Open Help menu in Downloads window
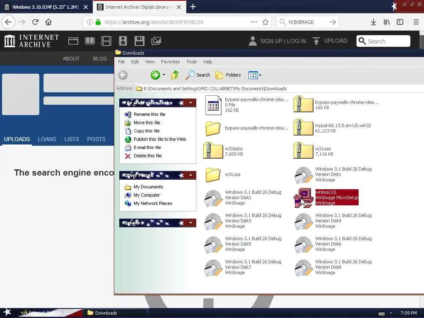Image resolution: width=424 pixels, height=318 pixels. (208, 62)
